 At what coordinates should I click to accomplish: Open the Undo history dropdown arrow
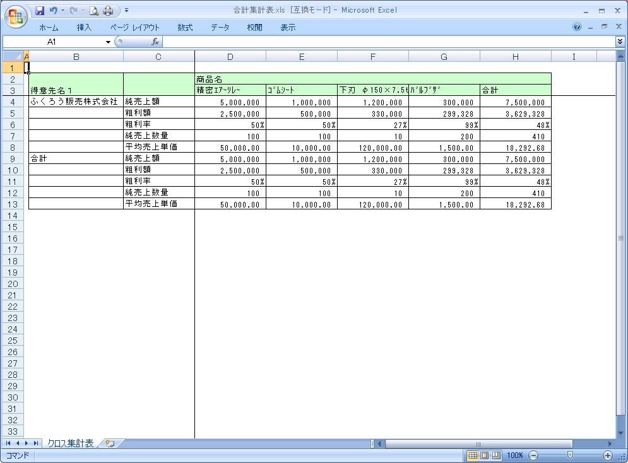[62, 10]
